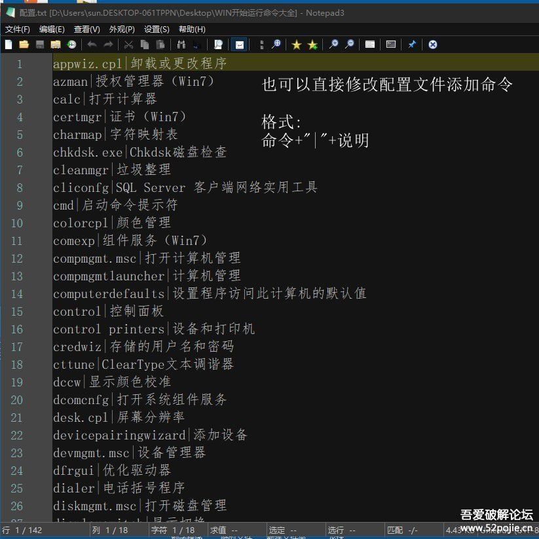Open Find with the binoculars icon
The height and width of the screenshot is (539, 539).
[x=181, y=45]
